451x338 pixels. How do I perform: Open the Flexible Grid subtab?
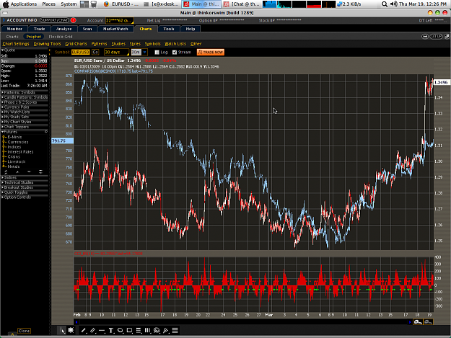click(61, 37)
